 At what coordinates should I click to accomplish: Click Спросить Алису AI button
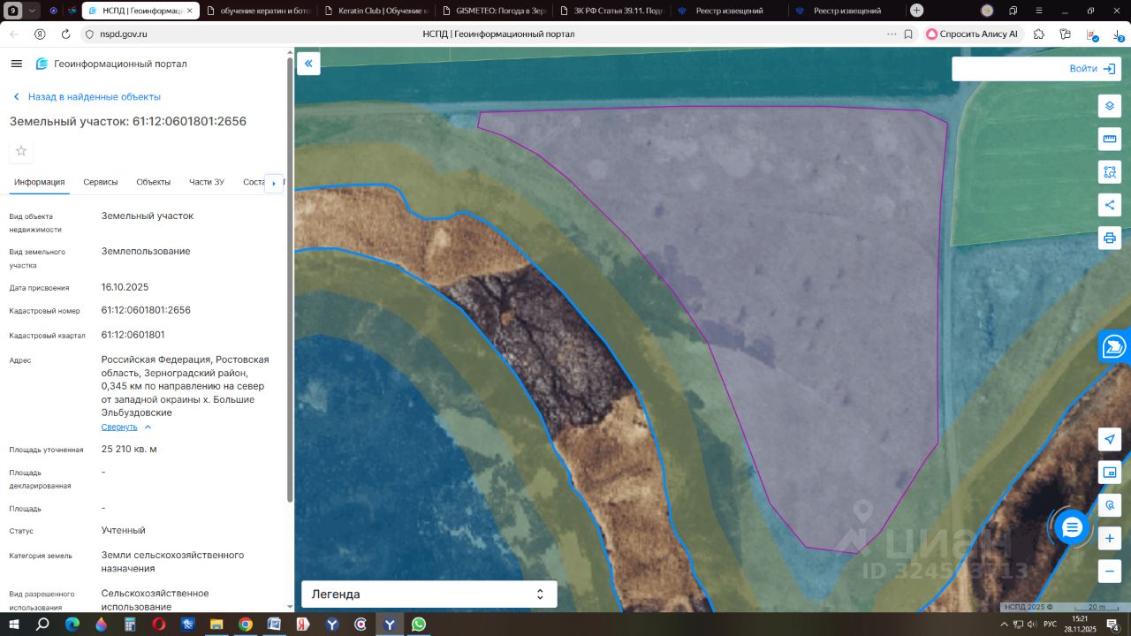click(972, 34)
